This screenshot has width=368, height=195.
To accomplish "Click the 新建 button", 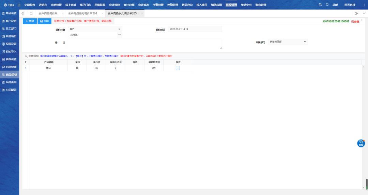I will 30,21.
